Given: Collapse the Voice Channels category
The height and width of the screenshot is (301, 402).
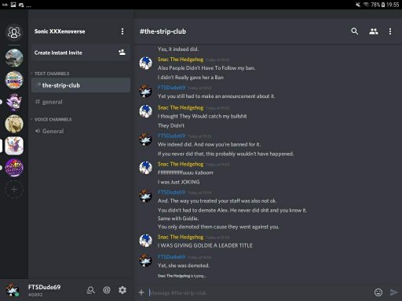Looking at the screenshot, I should 51,119.
